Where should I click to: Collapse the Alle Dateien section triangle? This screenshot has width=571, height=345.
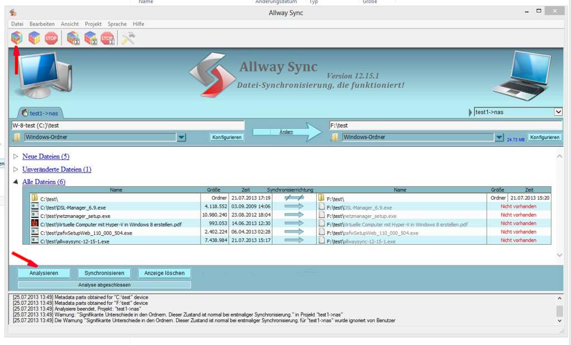(x=16, y=182)
